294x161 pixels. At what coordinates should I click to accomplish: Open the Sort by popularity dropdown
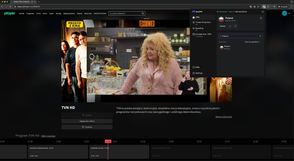(x=253, y=42)
